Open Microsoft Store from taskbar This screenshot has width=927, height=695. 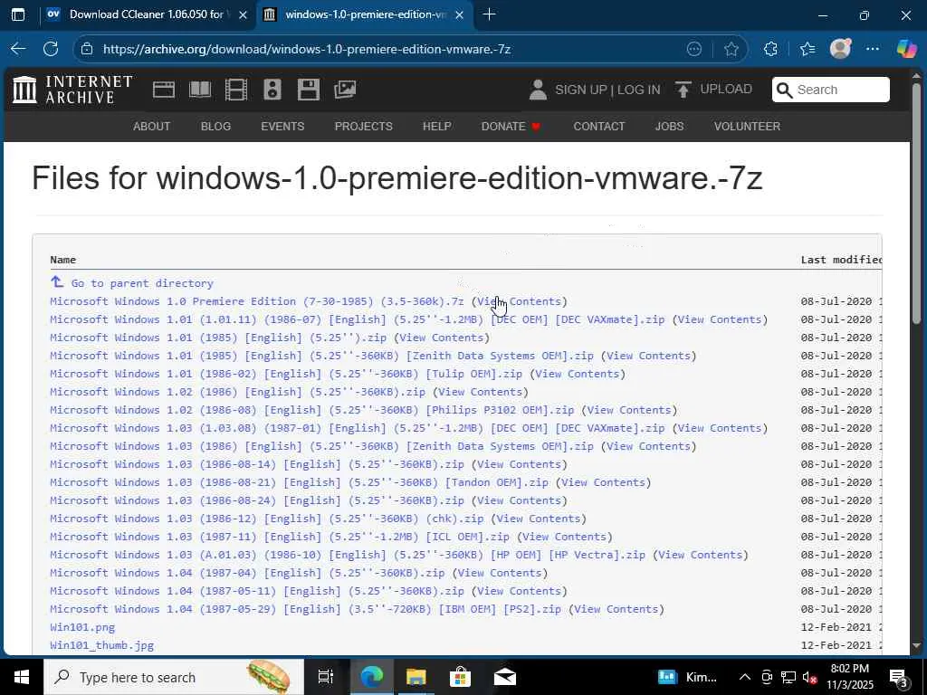pyautogui.click(x=460, y=677)
